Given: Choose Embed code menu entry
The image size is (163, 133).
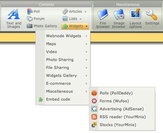Looking at the screenshot, I should 63,99.
